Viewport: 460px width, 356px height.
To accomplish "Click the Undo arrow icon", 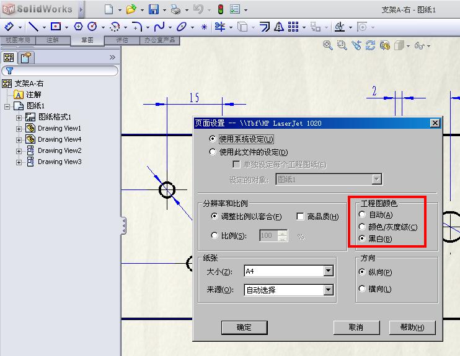I will (x=198, y=9).
